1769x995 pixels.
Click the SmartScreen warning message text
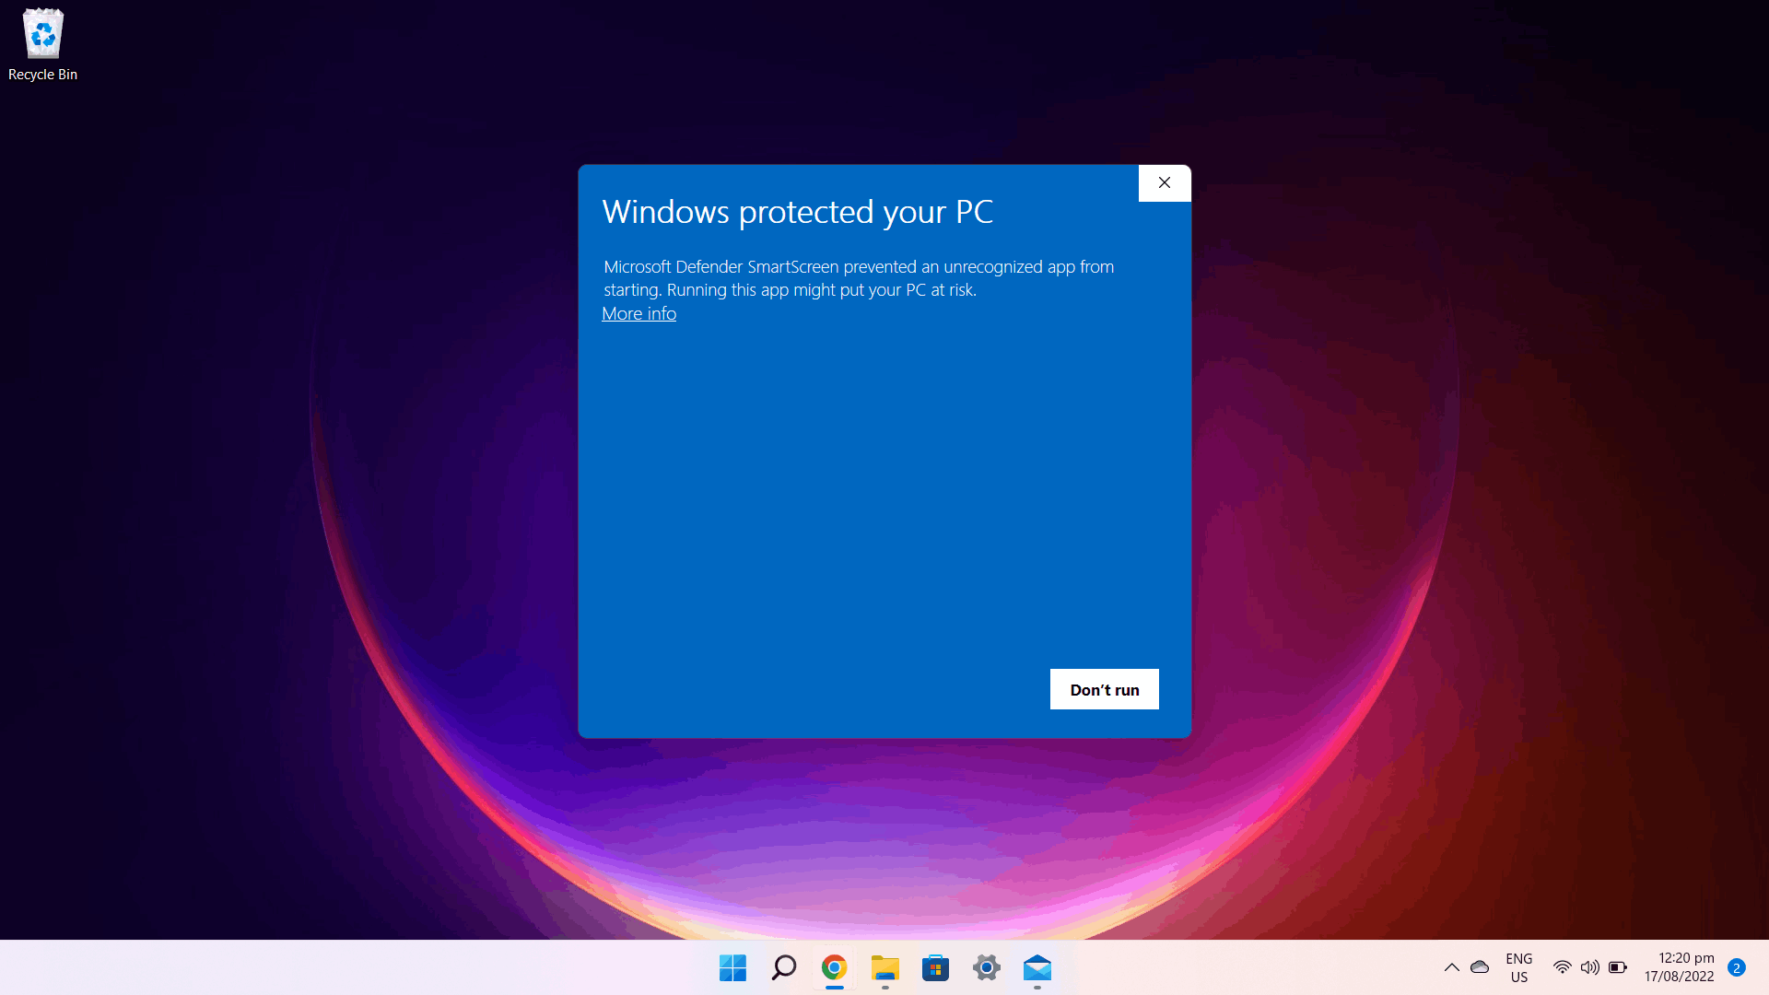[x=859, y=278]
